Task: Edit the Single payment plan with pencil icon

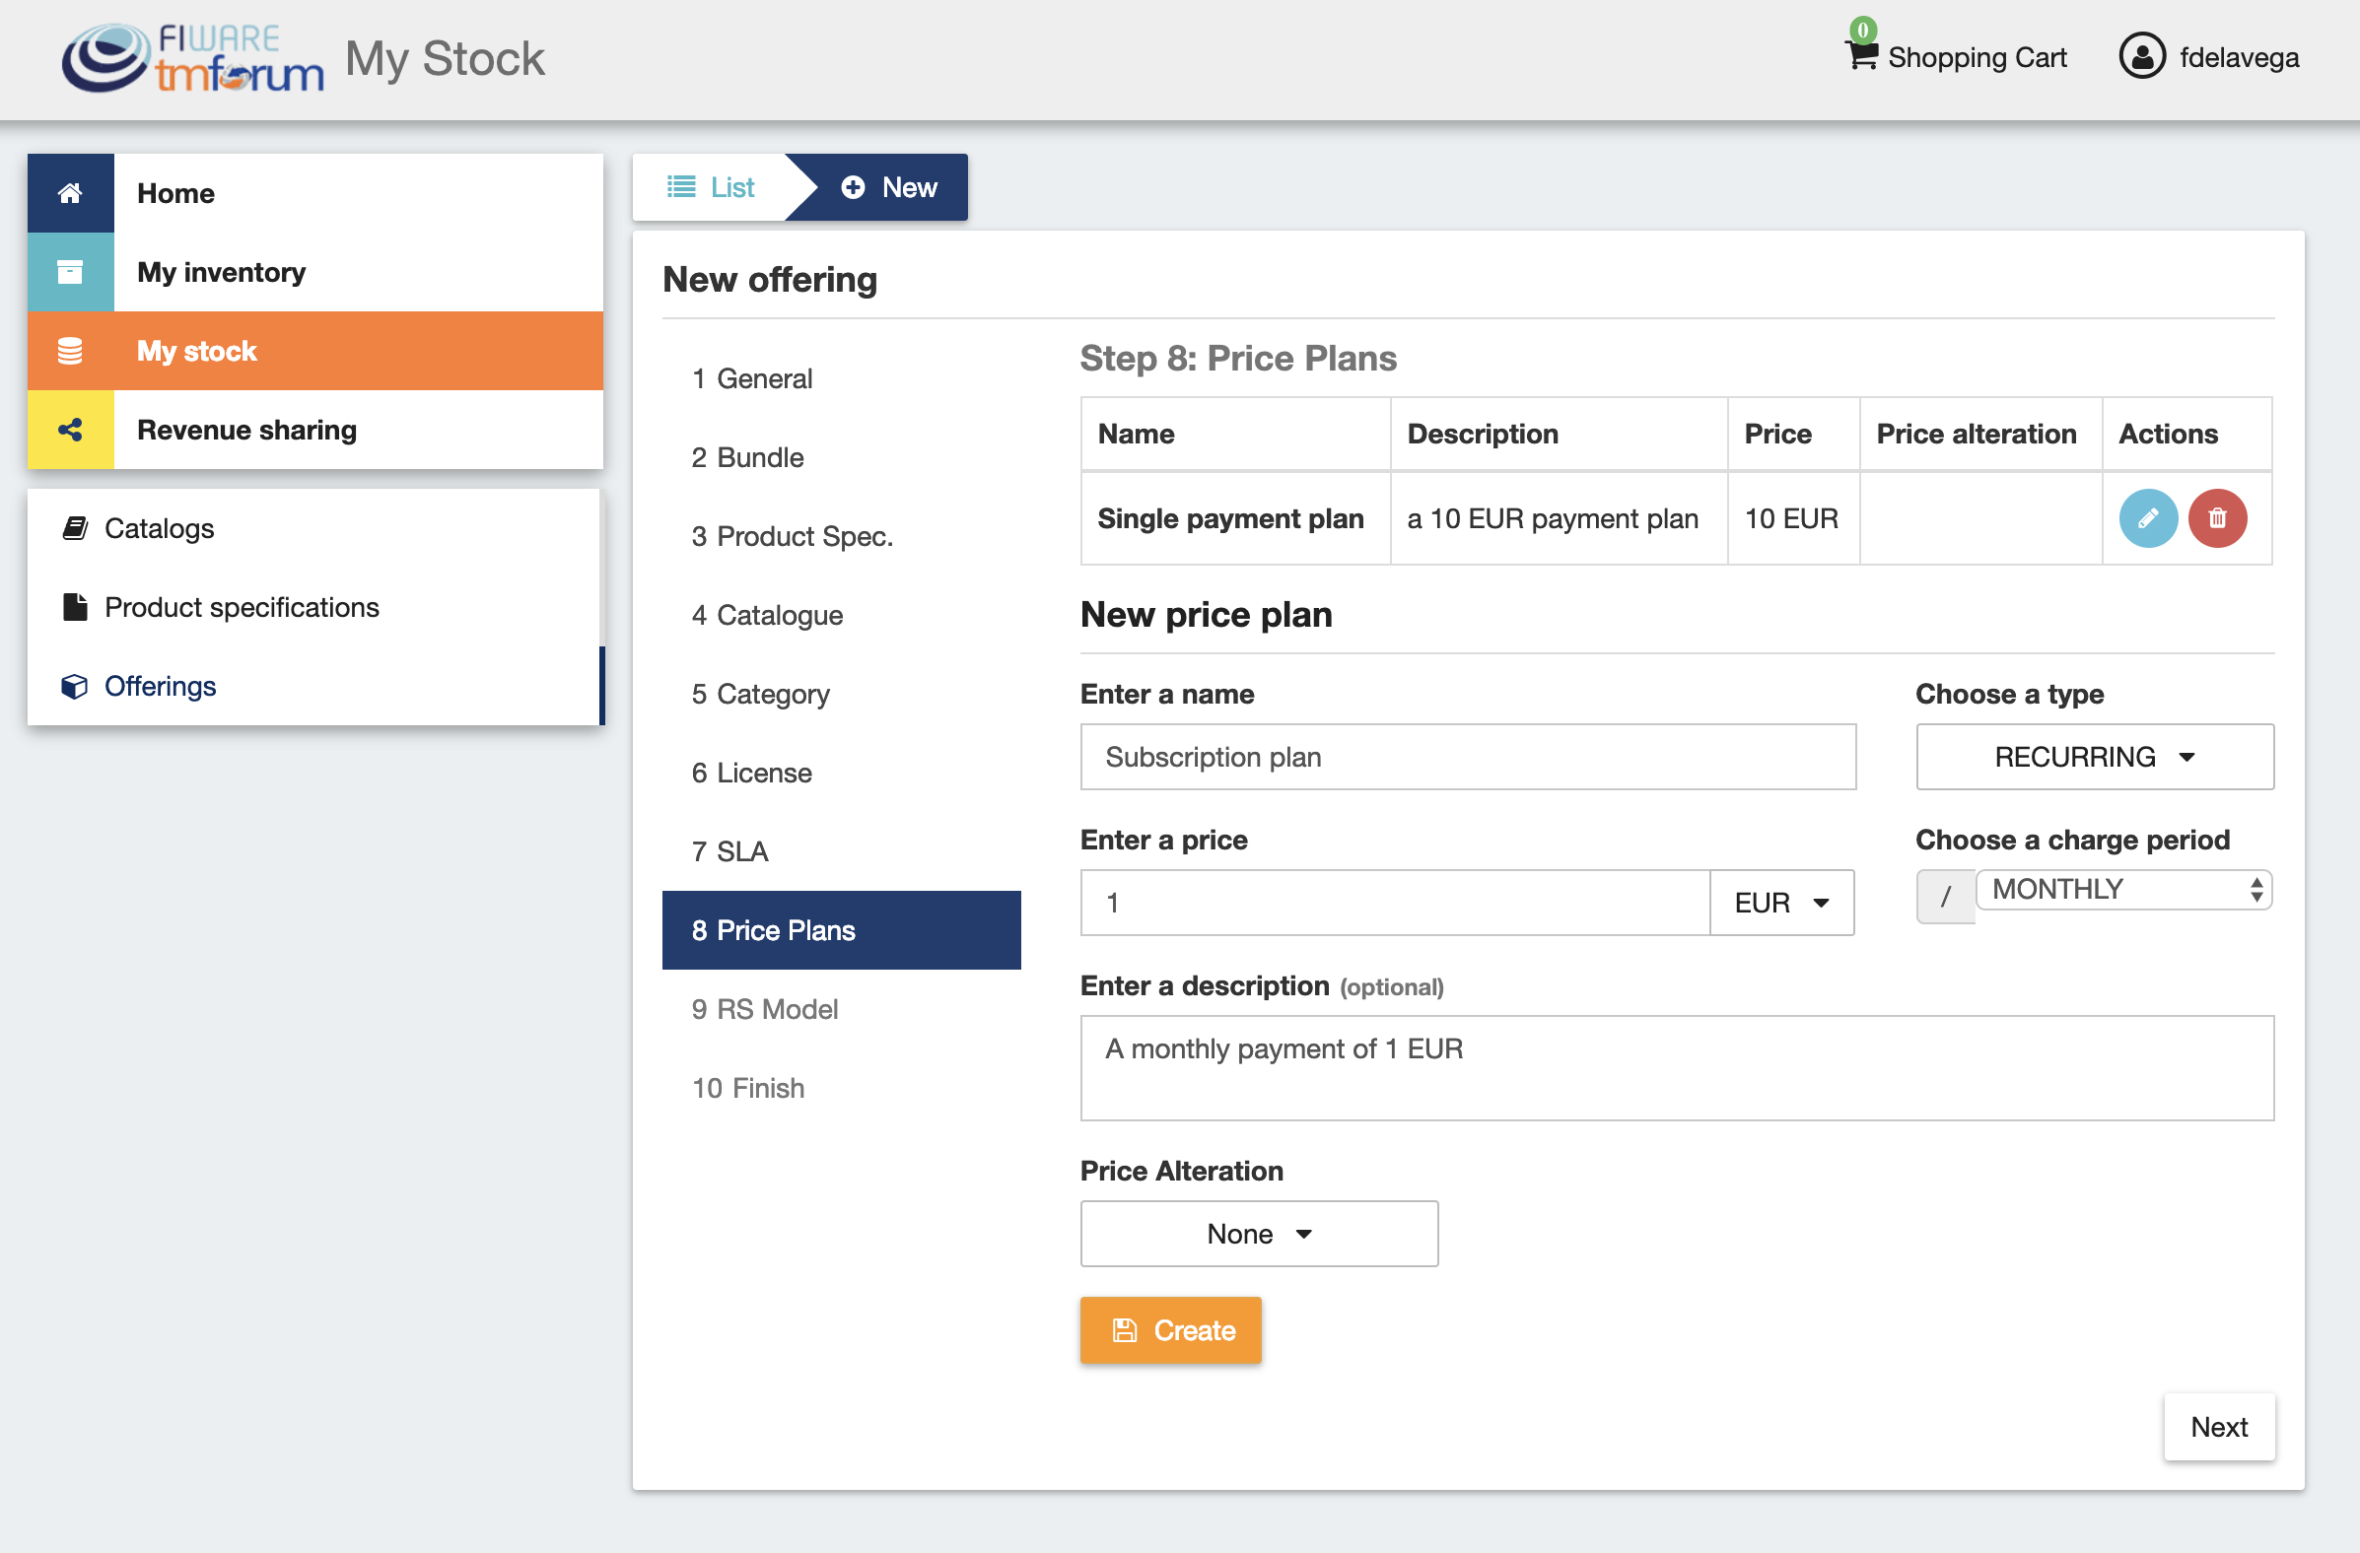Action: [2148, 518]
